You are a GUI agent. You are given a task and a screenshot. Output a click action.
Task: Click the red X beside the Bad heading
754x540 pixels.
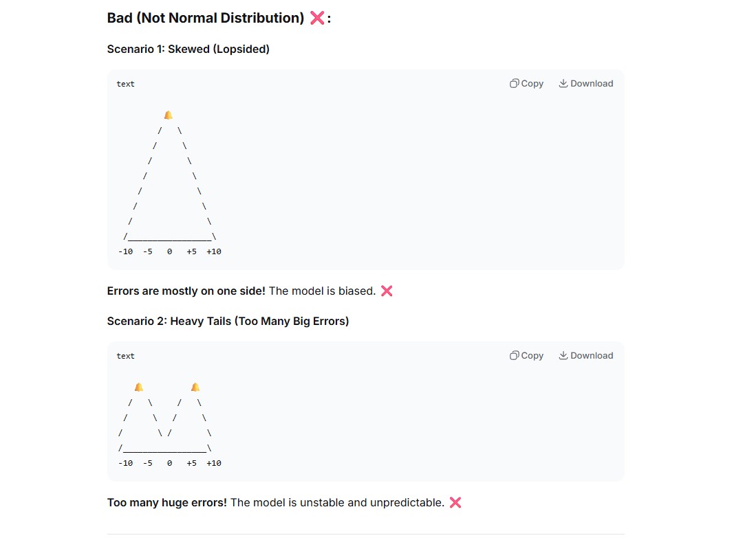point(317,19)
